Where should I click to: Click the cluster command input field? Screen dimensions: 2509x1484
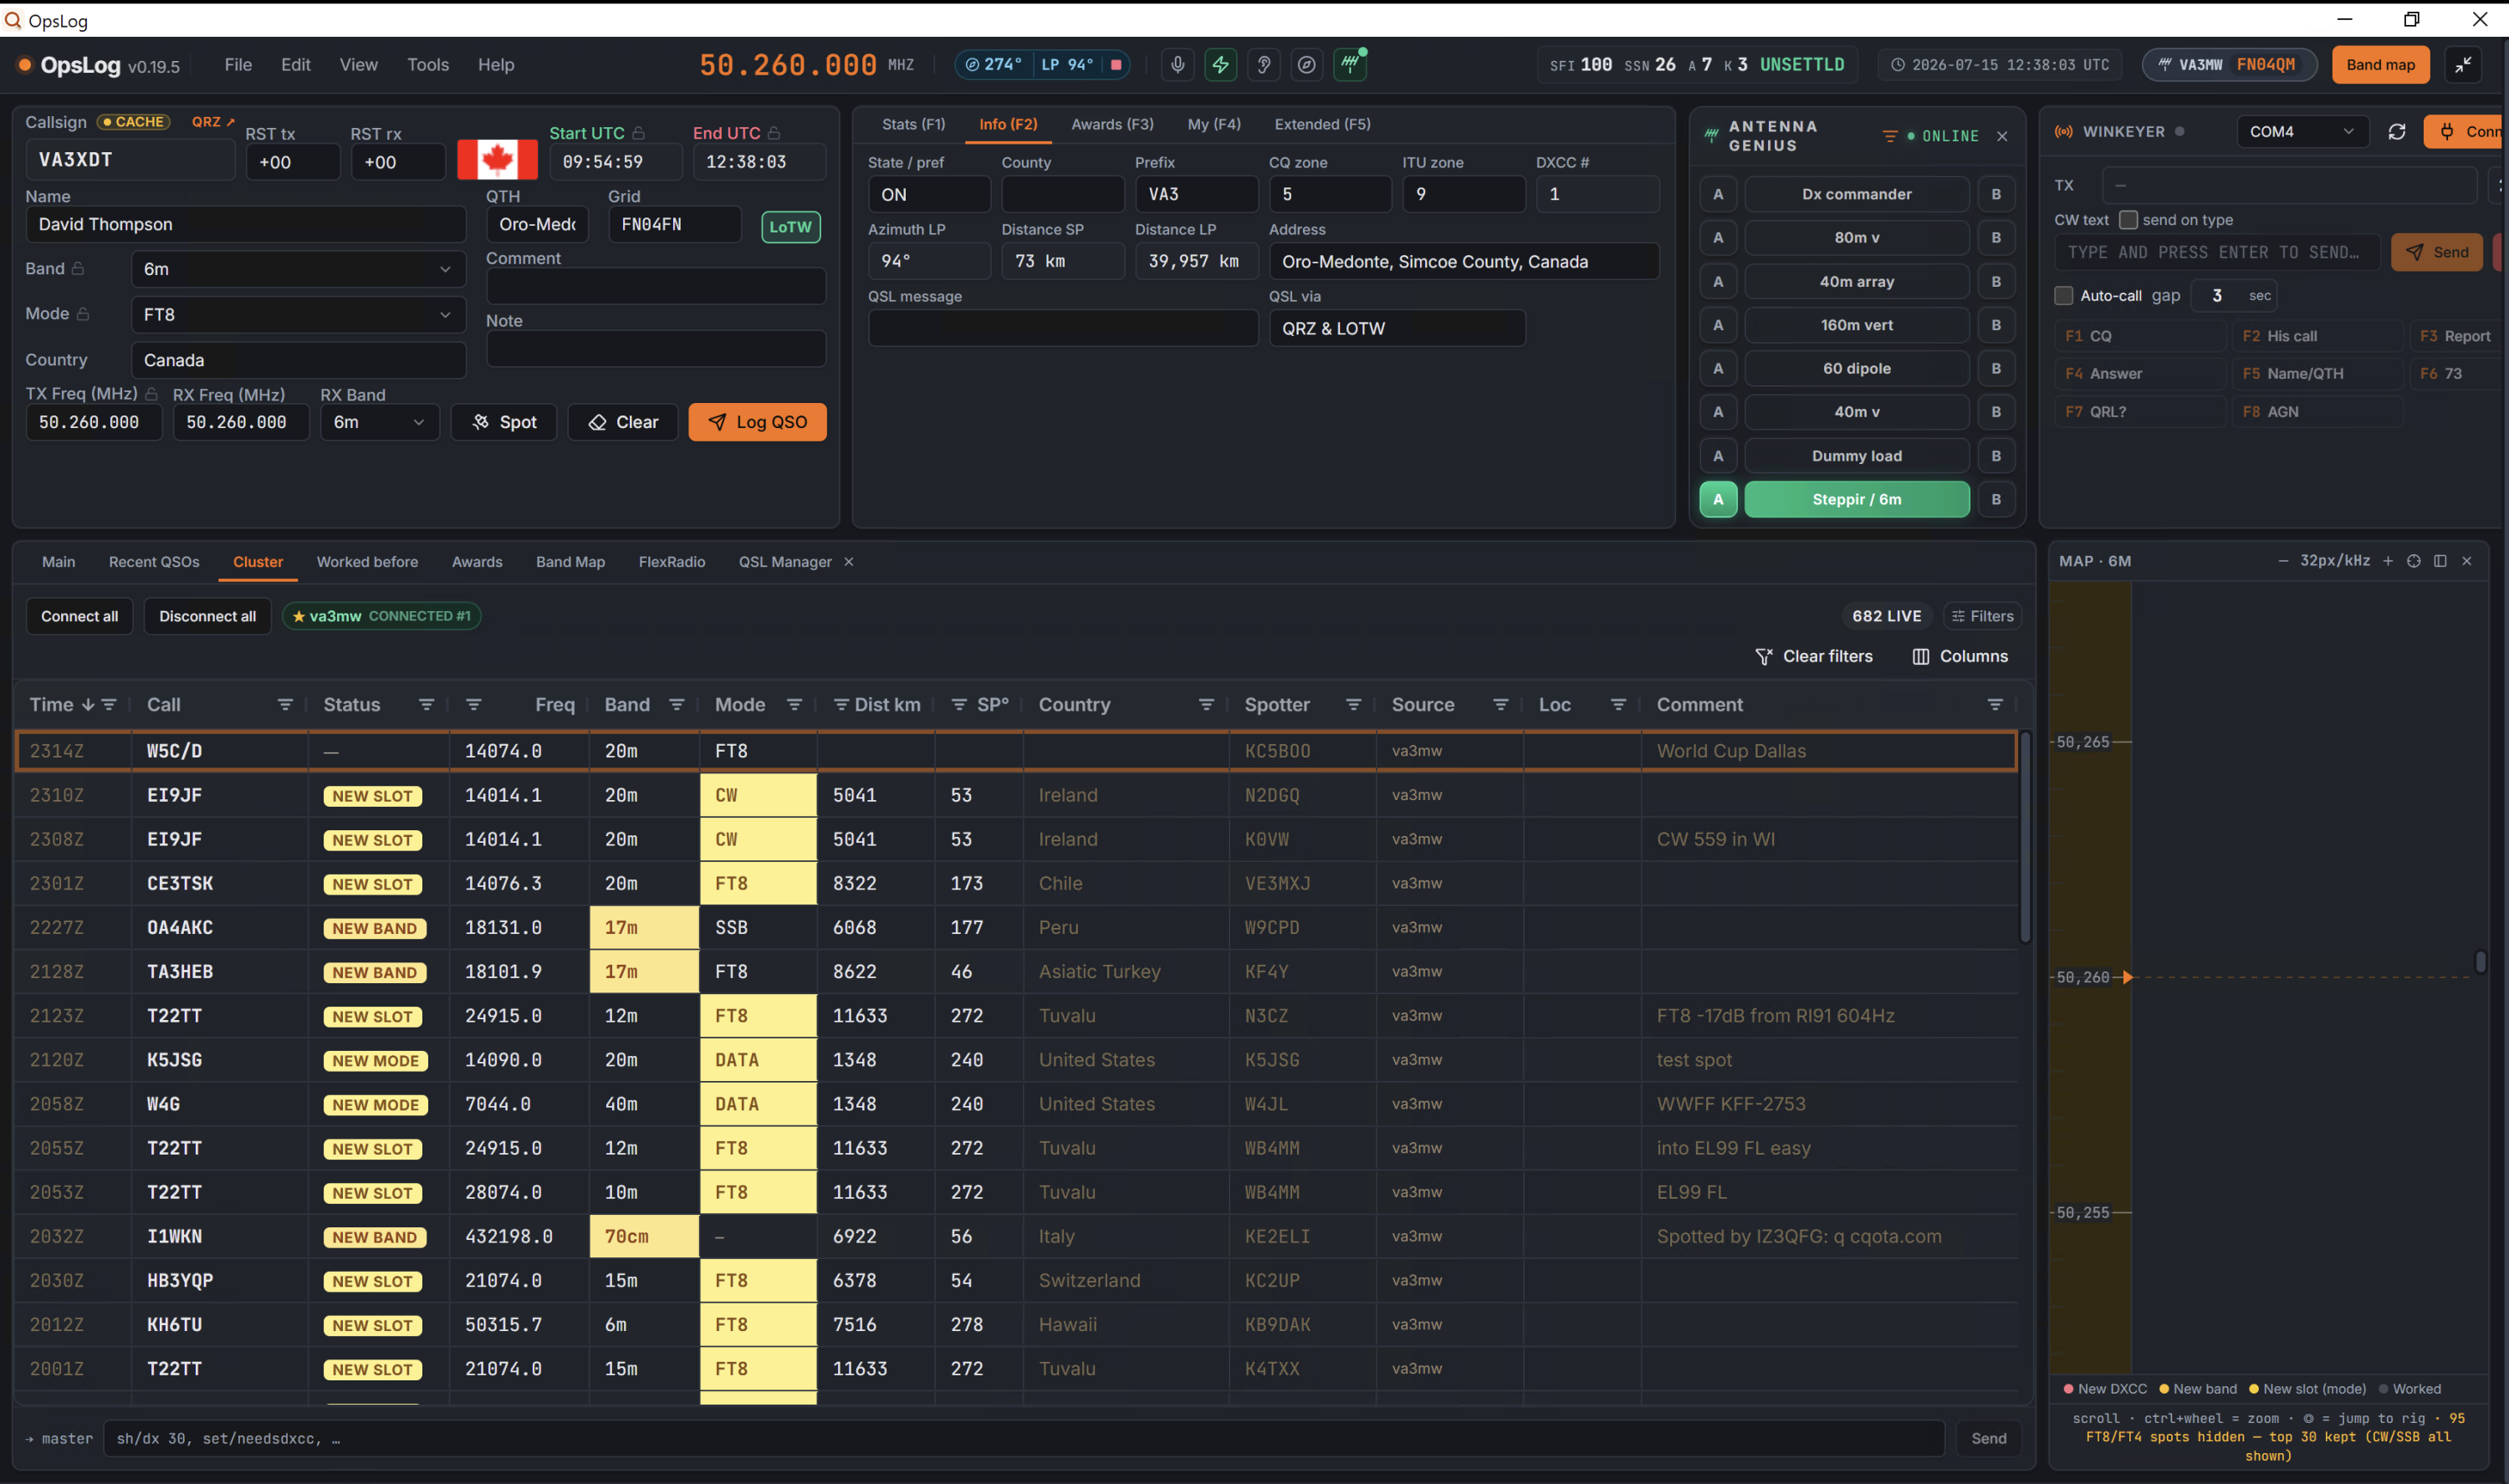pyautogui.click(x=1023, y=1439)
